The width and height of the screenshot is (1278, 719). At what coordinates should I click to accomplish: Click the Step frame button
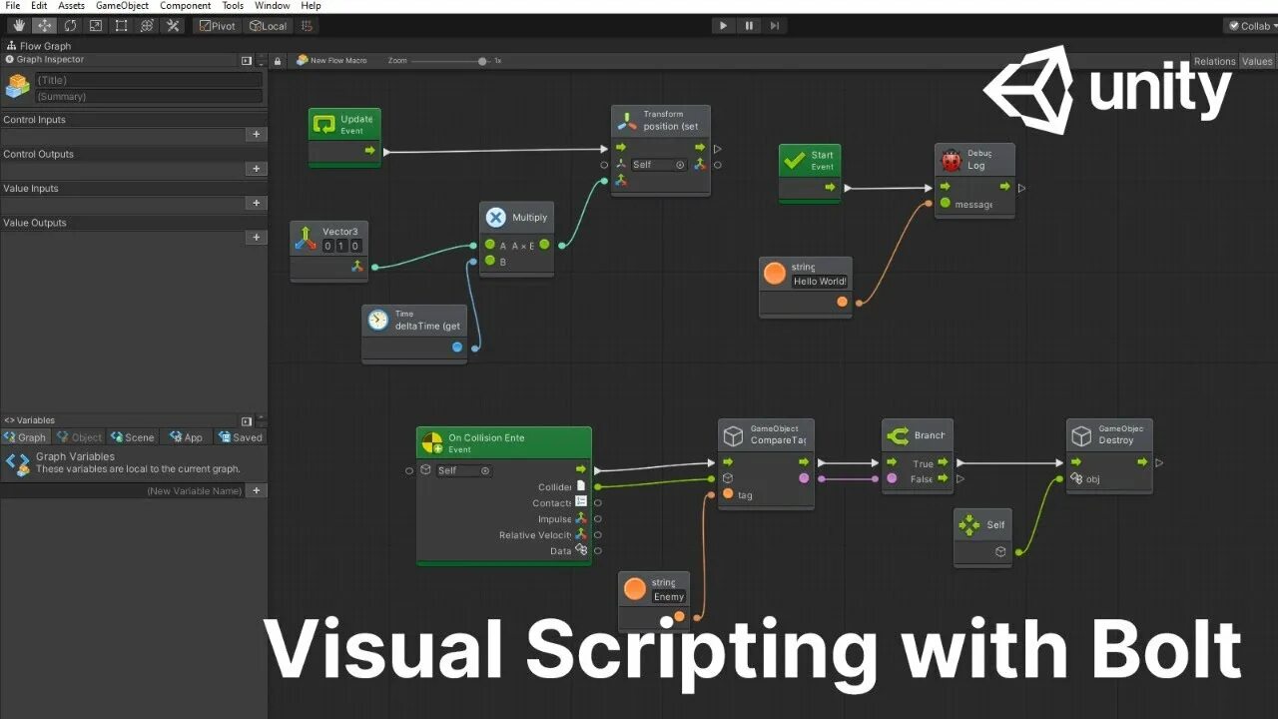coord(775,26)
